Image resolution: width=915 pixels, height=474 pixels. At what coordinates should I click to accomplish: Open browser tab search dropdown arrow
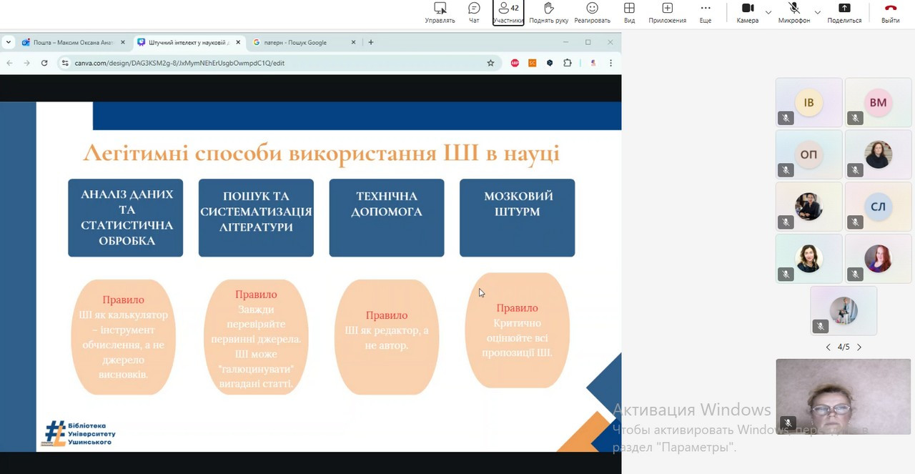9,42
